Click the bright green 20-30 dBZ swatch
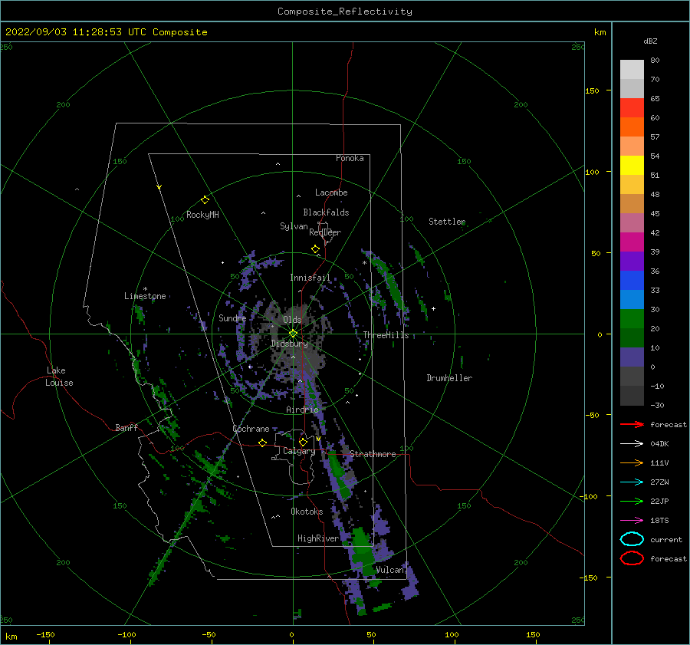 tap(632, 319)
